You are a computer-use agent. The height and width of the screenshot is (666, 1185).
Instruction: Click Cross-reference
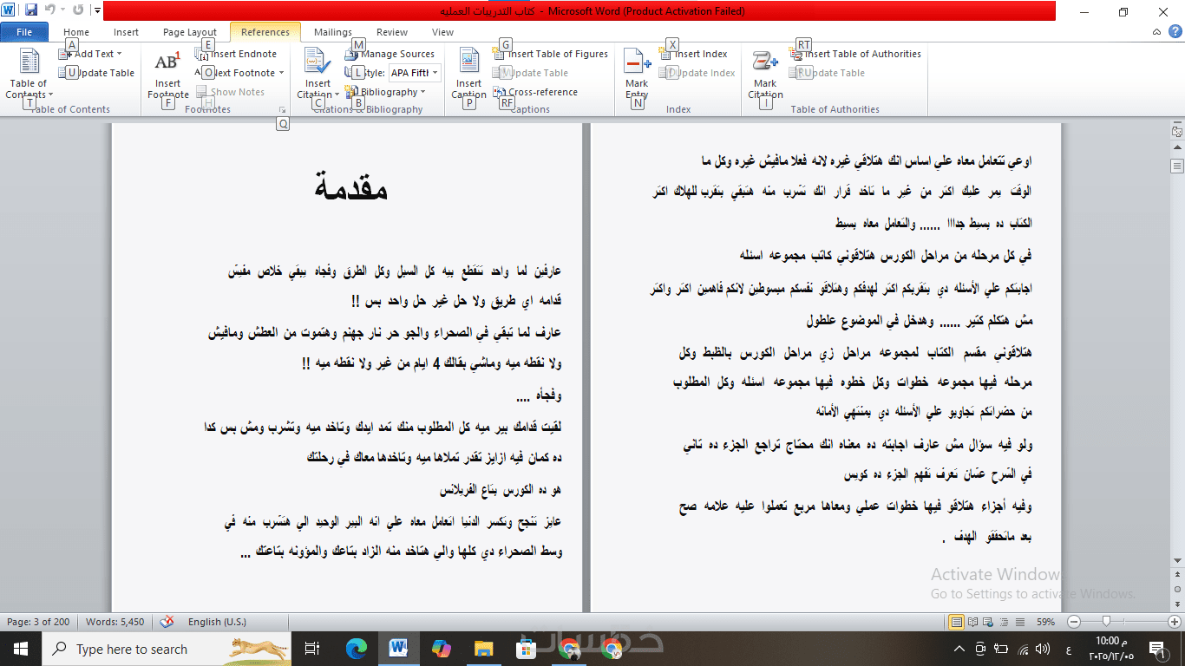[x=535, y=92]
